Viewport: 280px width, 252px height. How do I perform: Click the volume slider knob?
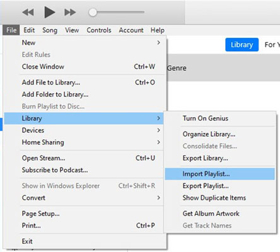pyautogui.click(x=93, y=12)
